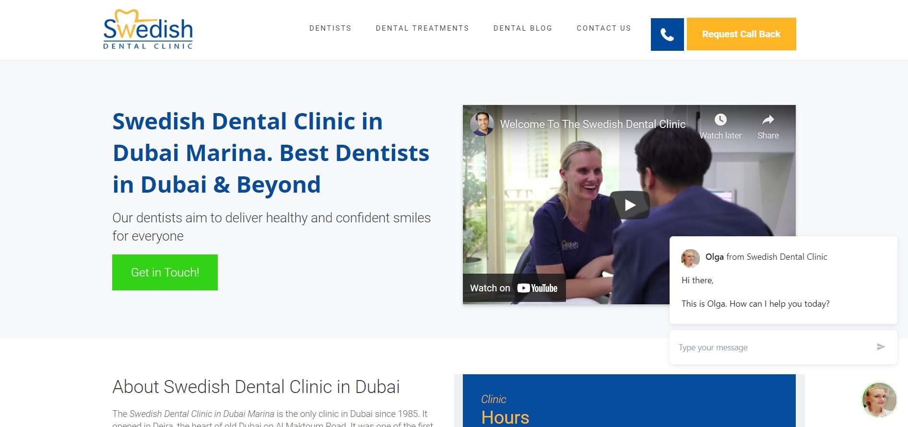Click the main hero heading text
This screenshot has width=908, height=427.
pos(271,153)
